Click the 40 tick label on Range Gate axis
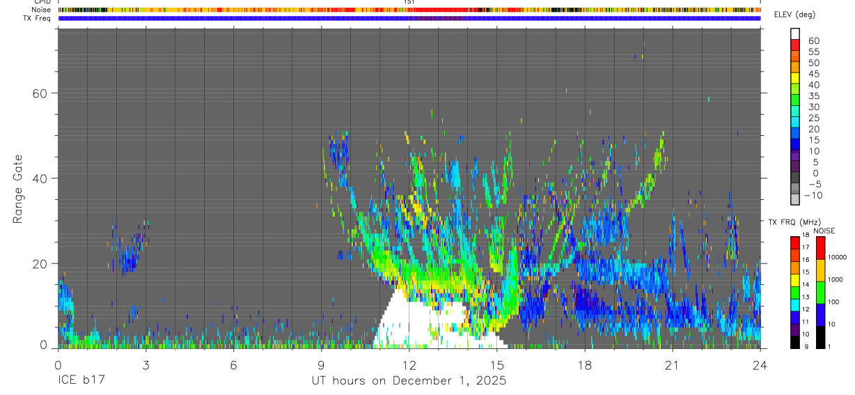The image size is (855, 395). 38,178
